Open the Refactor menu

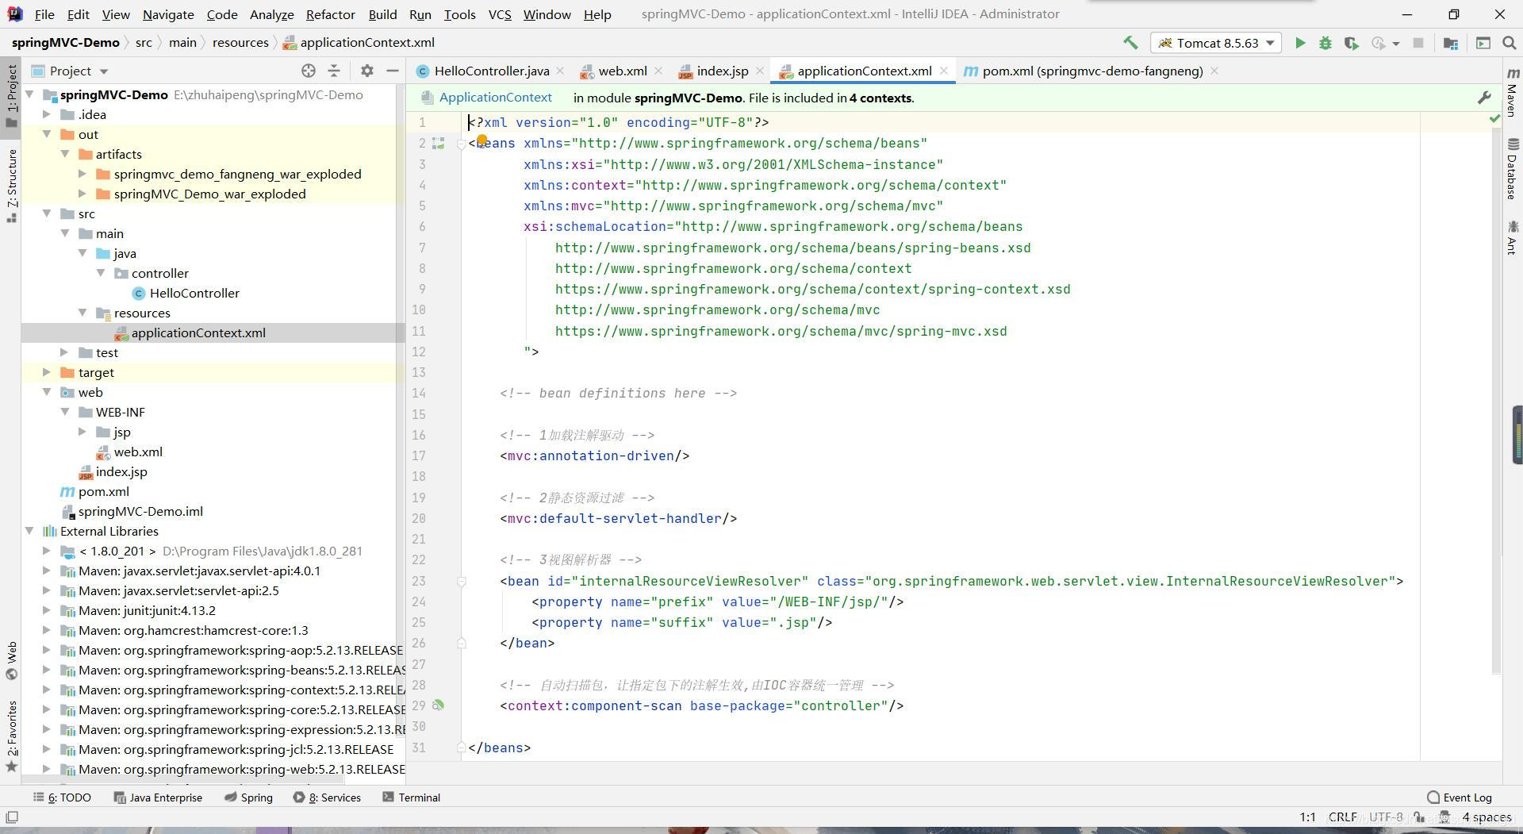pyautogui.click(x=330, y=14)
